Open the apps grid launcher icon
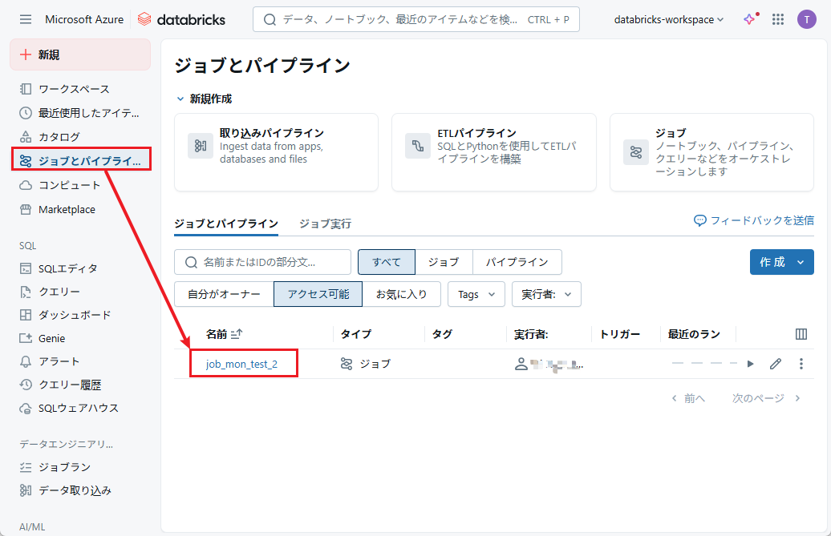Viewport: 831px width, 536px height. click(778, 19)
